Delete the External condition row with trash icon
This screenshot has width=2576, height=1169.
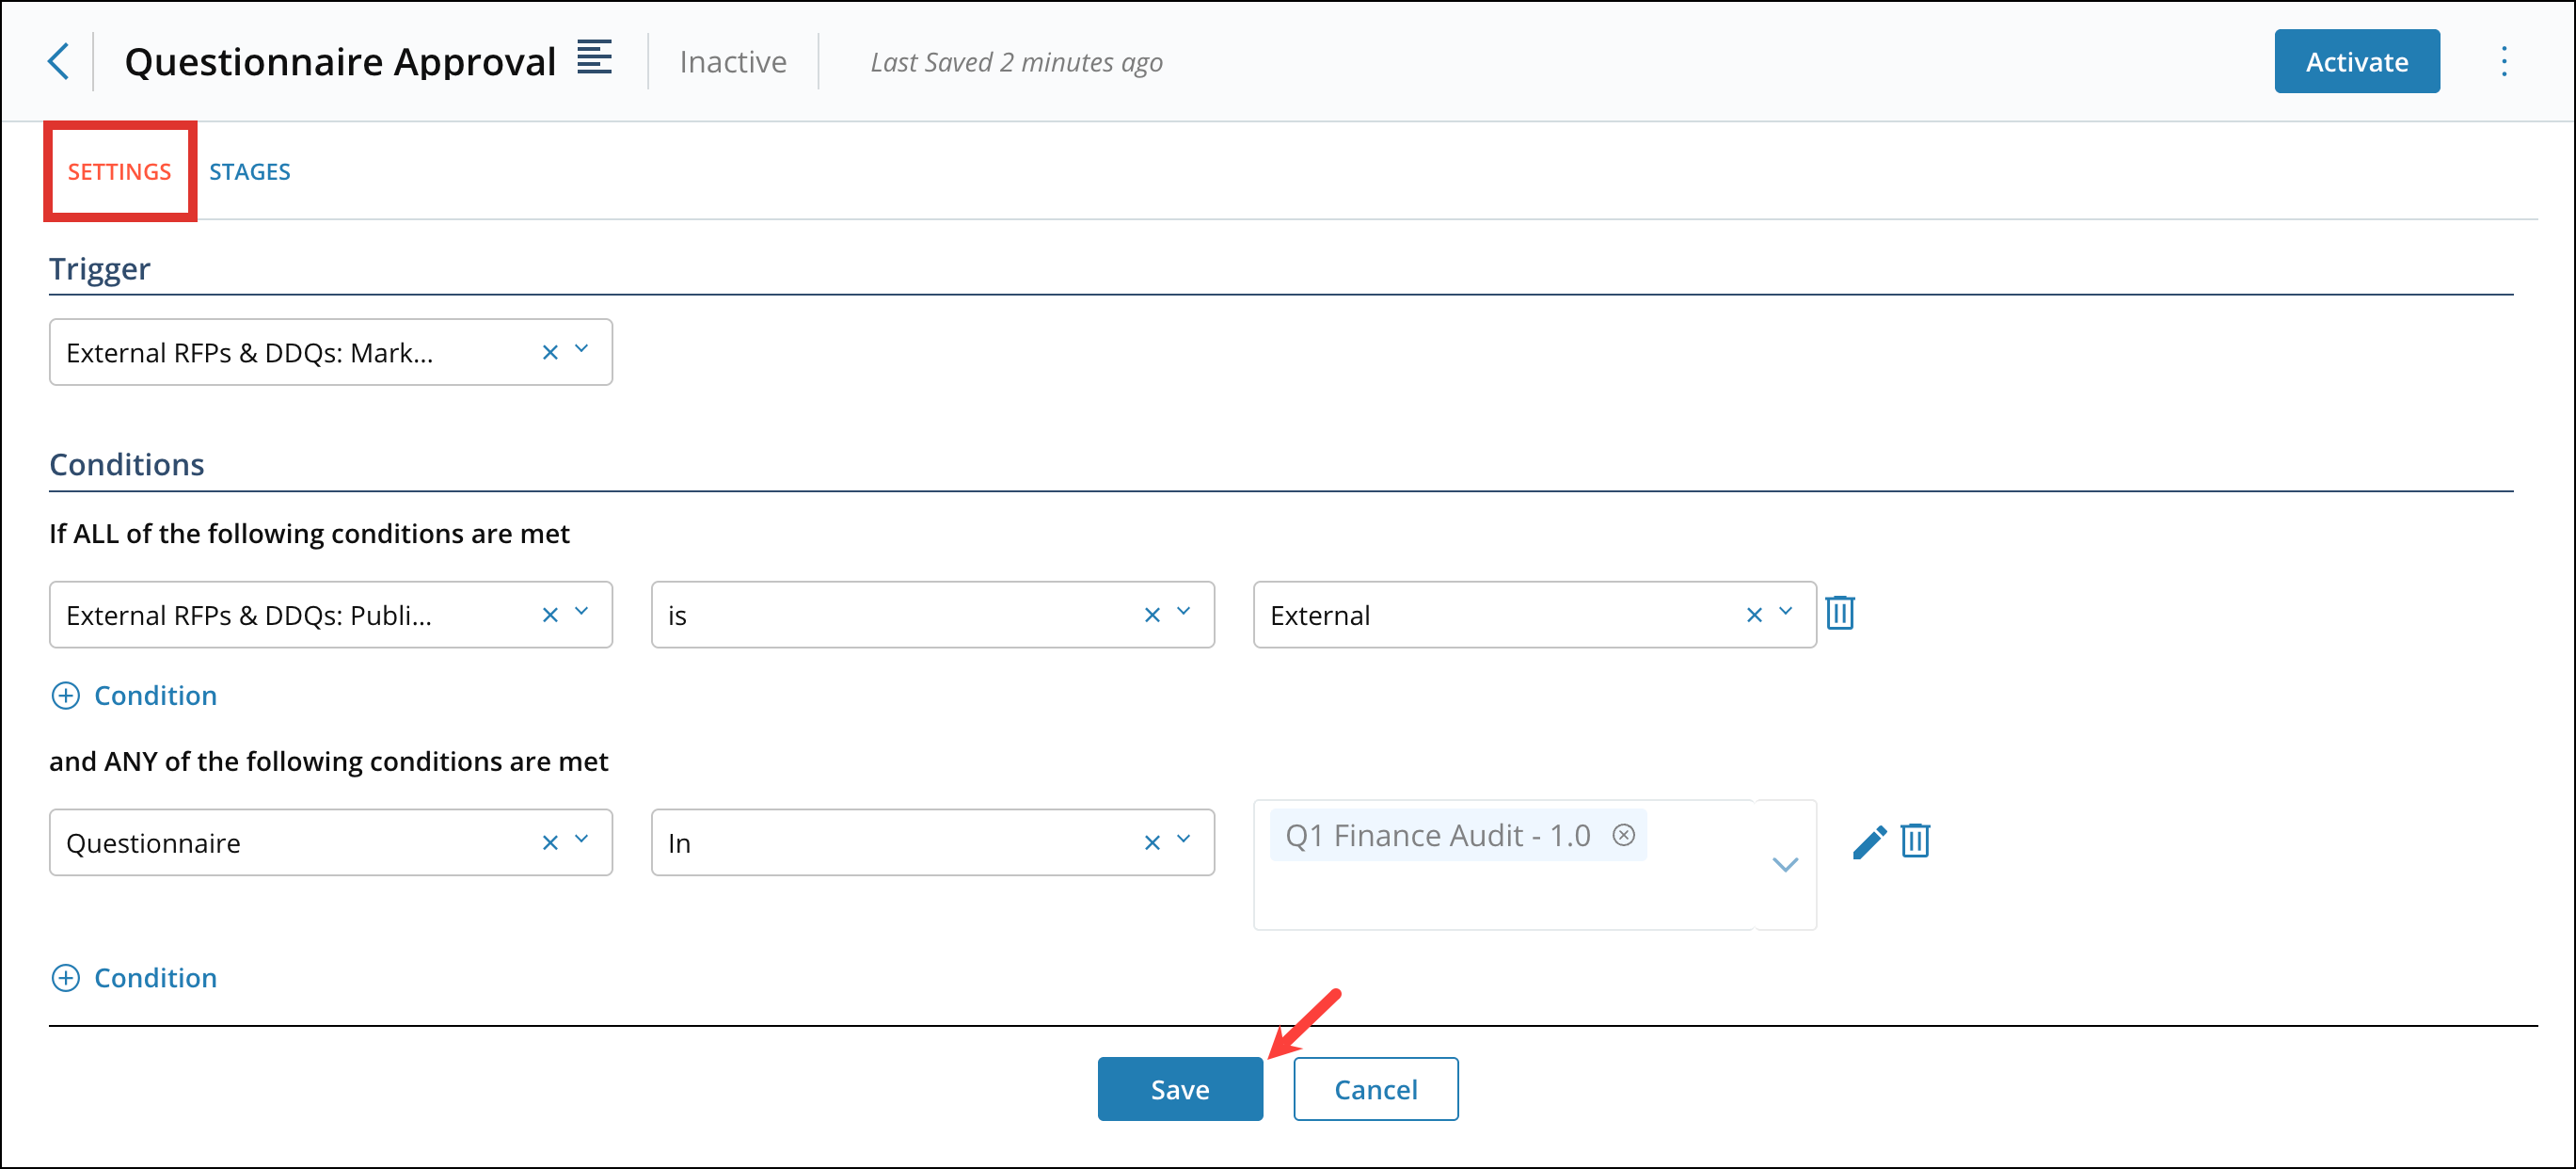[x=1839, y=612]
